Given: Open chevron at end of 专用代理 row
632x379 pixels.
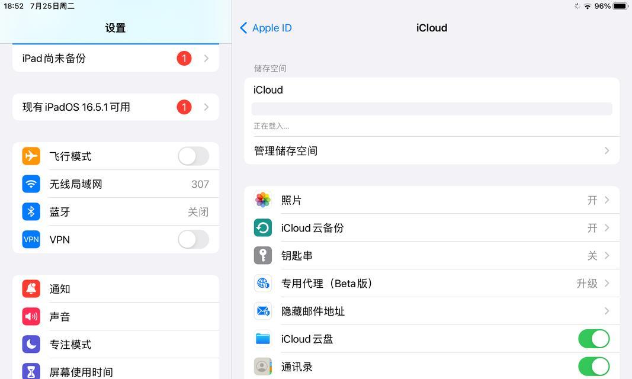Looking at the screenshot, I should click(x=607, y=284).
